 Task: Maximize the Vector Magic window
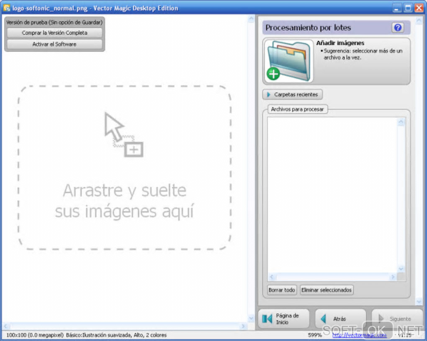[408, 8]
